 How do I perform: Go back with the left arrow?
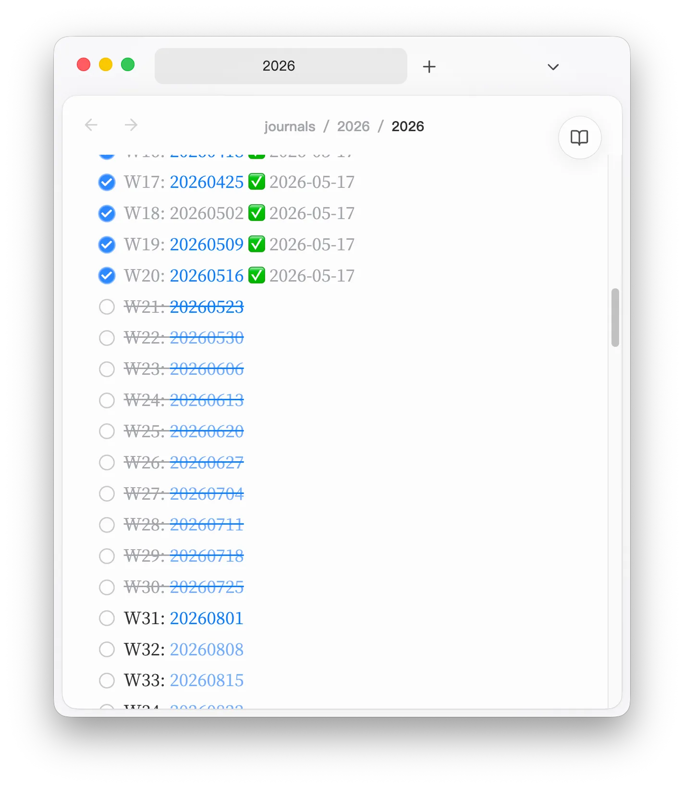pyautogui.click(x=91, y=125)
